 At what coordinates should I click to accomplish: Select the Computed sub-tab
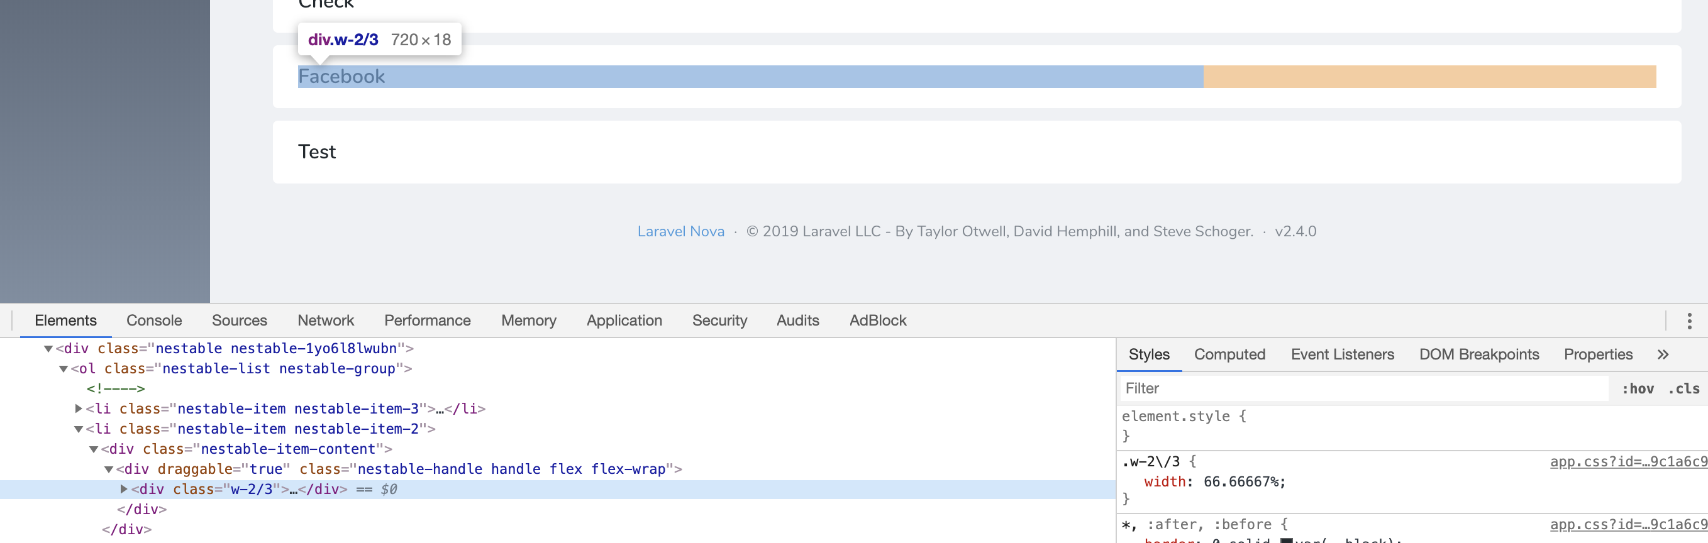point(1229,354)
